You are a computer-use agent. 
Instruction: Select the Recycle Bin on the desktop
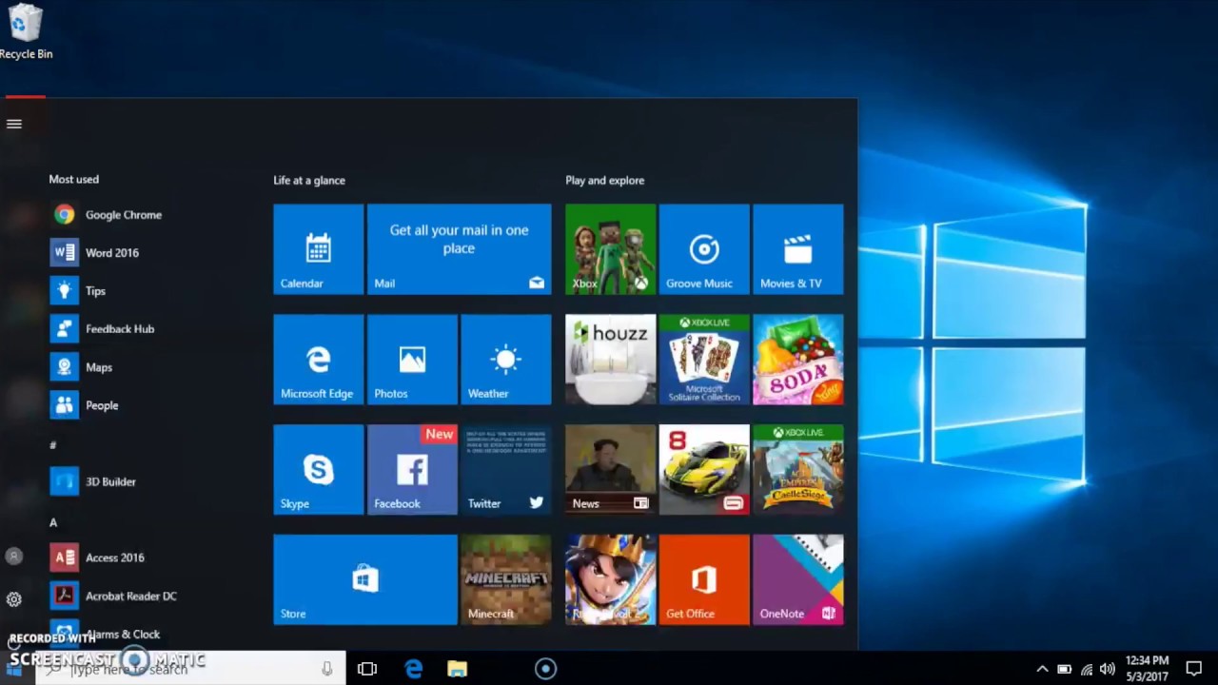pyautogui.click(x=26, y=31)
